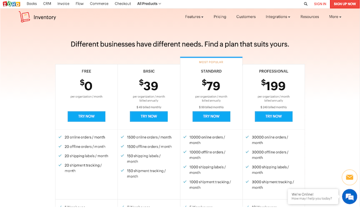Open the Integrations dropdown
Image resolution: width=360 pixels, height=216 pixels.
(278, 17)
